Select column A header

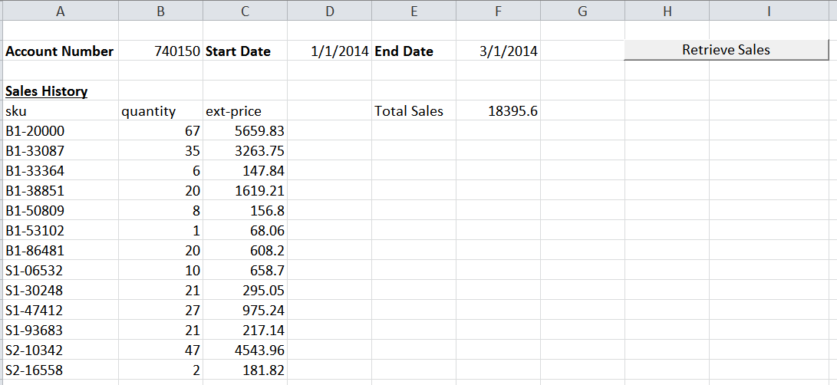coord(59,11)
